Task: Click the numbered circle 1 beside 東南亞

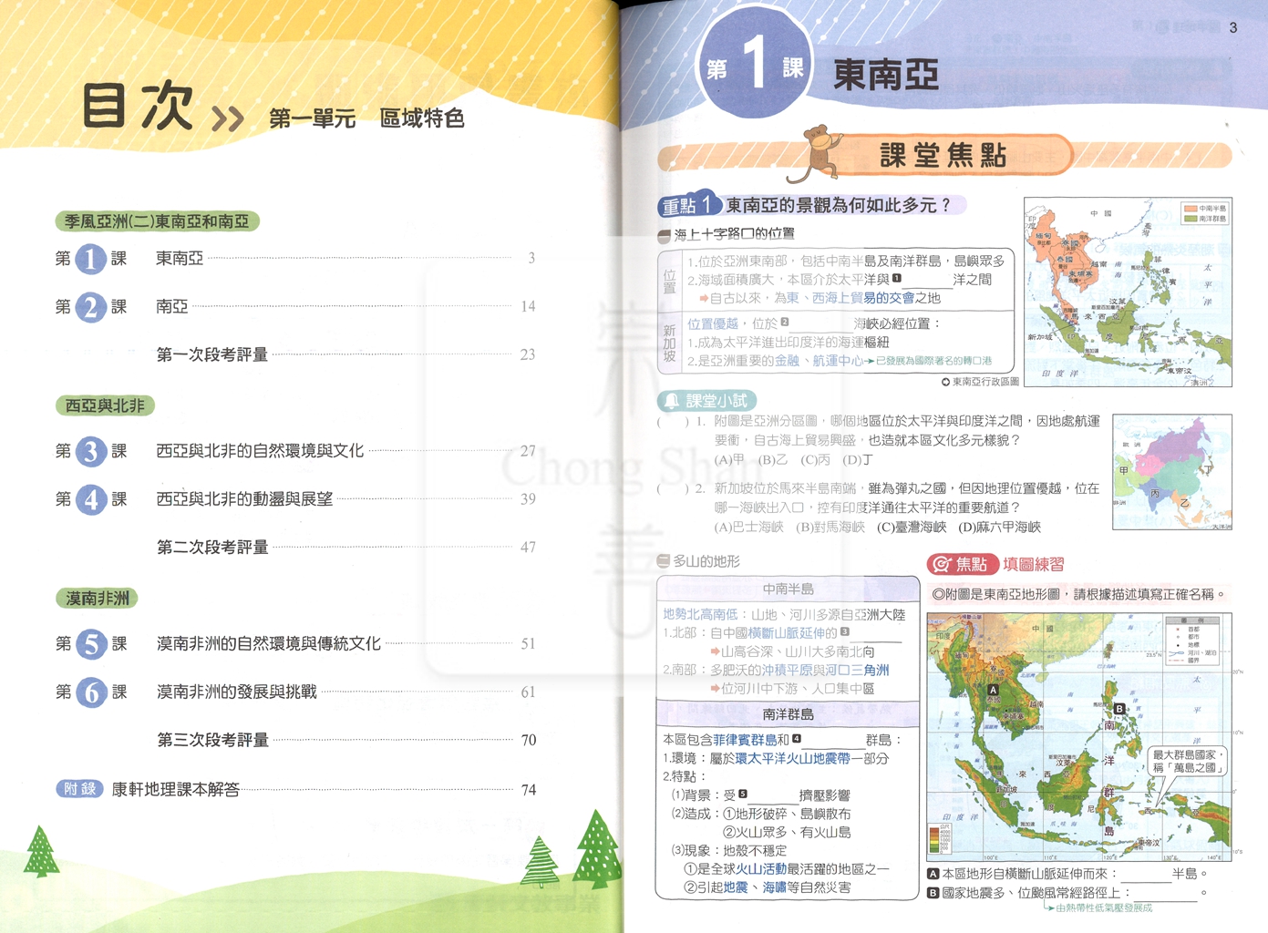Action: 90,259
